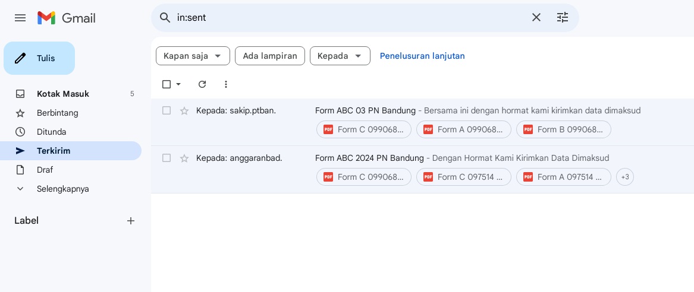This screenshot has width=694, height=292.
Task: Go to Kotak Masuk folder
Action: coord(62,94)
